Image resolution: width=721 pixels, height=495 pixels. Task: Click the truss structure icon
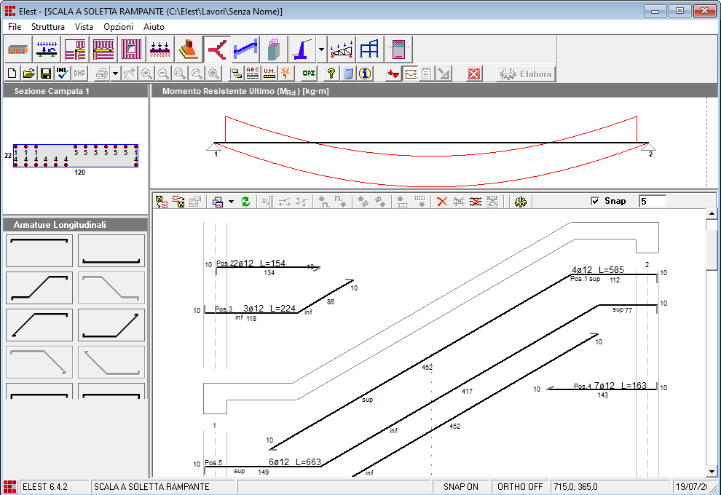pos(342,49)
